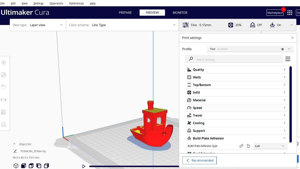300x169 pixels.
Task: Open the Ultimaker apps grid icon
Action: pyautogui.click(x=290, y=13)
